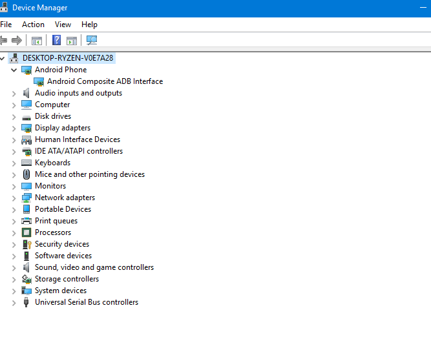This screenshot has height=348, width=431.
Task: Click the Show/Hide Action Pane toolbar icon
Action: coord(72,41)
